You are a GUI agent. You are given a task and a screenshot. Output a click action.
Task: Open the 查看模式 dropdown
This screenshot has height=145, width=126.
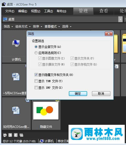coord(52,27)
